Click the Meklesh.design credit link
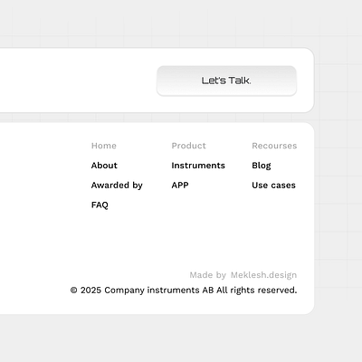The image size is (362, 362). point(263,275)
